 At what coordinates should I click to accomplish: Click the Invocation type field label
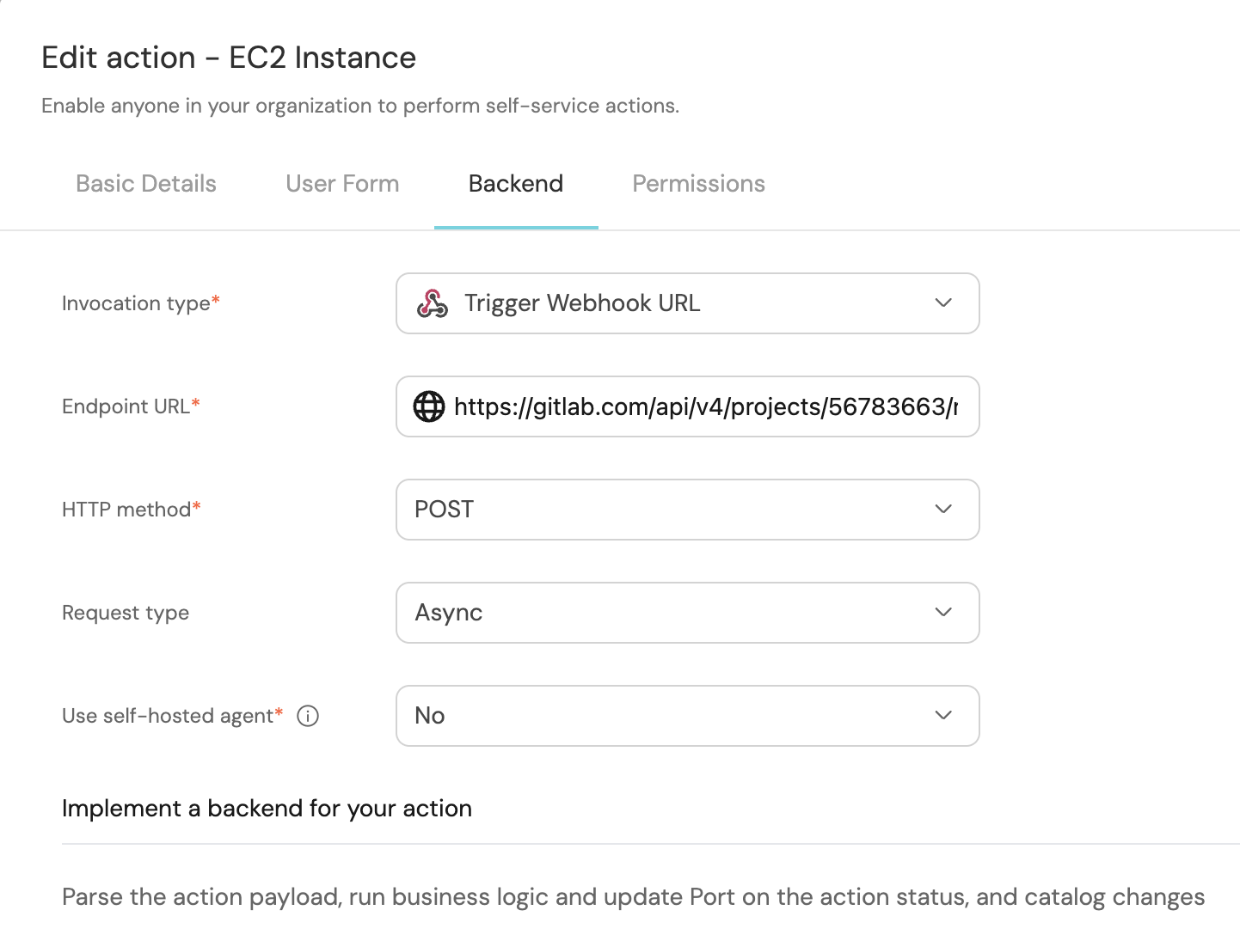click(136, 303)
